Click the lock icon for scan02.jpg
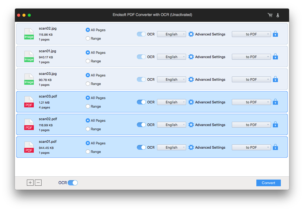The height and width of the screenshot is (211, 304). pyautogui.click(x=275, y=34)
